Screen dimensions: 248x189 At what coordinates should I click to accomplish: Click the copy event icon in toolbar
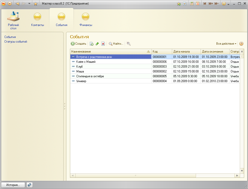coord(91,44)
